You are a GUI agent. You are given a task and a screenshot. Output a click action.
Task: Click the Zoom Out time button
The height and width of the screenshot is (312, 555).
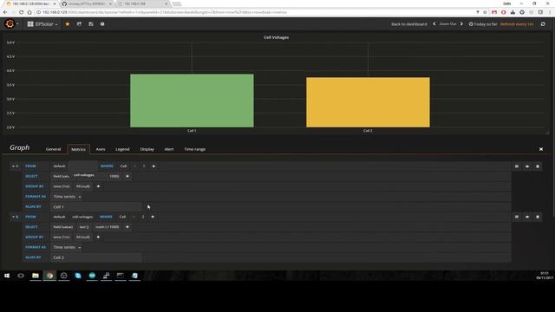pyautogui.click(x=447, y=24)
